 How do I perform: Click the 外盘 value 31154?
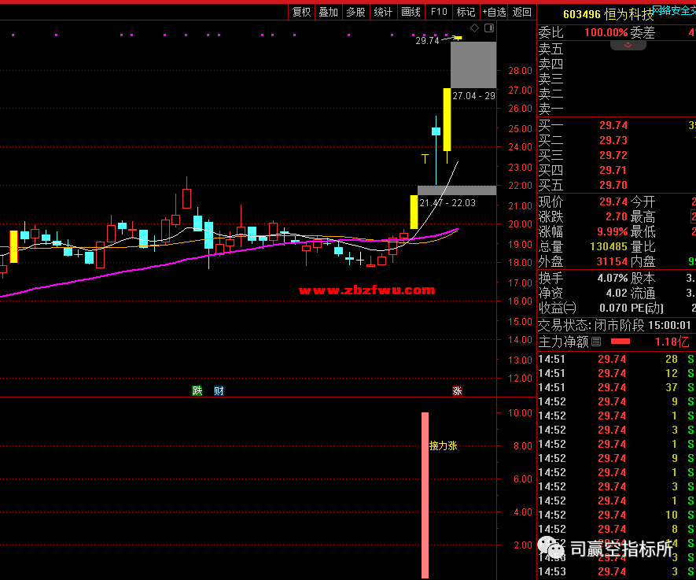click(612, 261)
